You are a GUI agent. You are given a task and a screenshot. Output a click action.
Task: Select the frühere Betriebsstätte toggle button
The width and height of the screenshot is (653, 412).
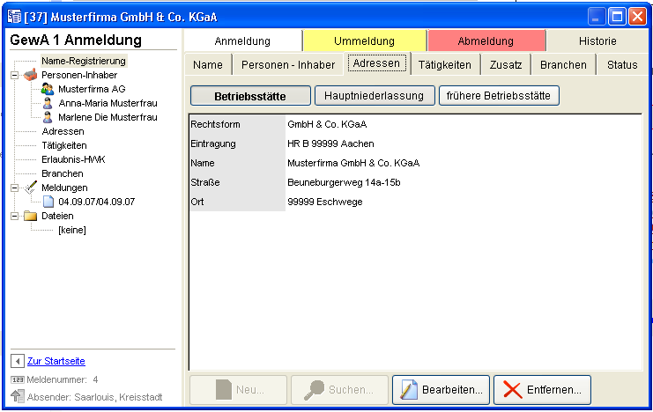click(x=499, y=95)
